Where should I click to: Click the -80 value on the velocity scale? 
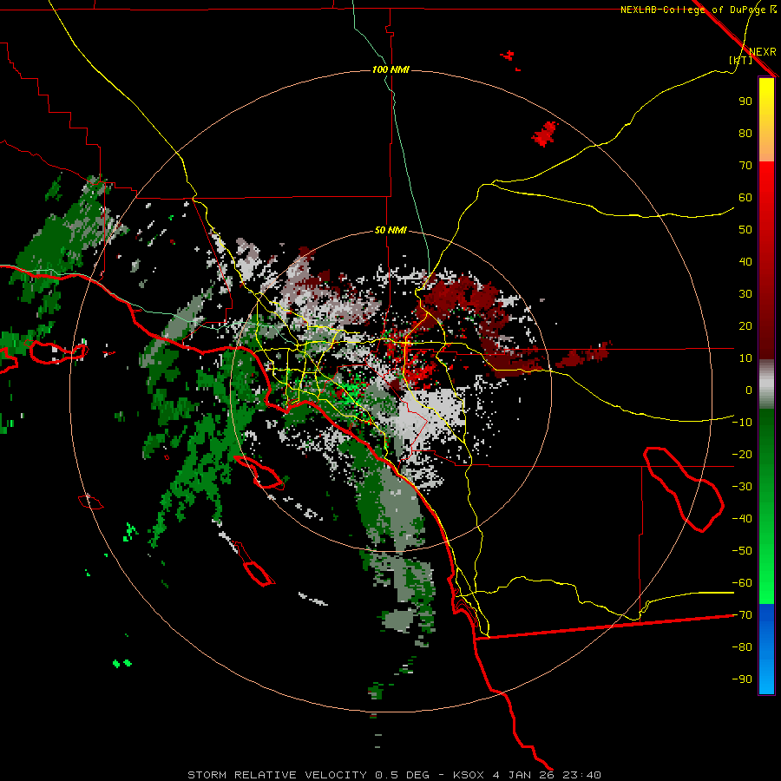click(742, 647)
